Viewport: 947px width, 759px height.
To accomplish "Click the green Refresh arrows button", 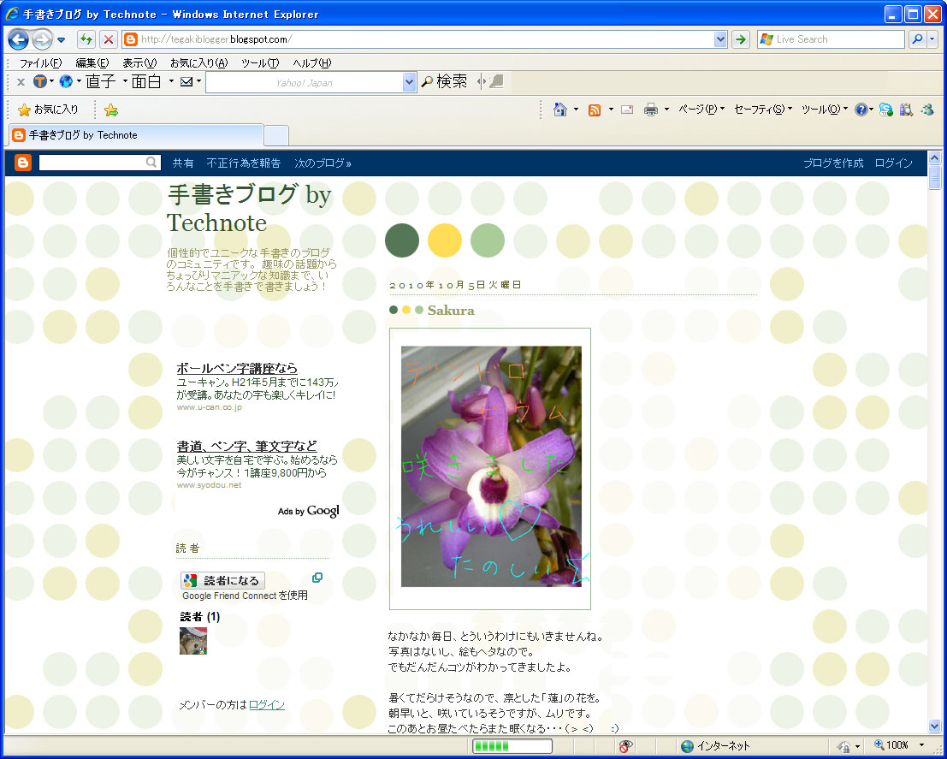I will click(x=86, y=40).
